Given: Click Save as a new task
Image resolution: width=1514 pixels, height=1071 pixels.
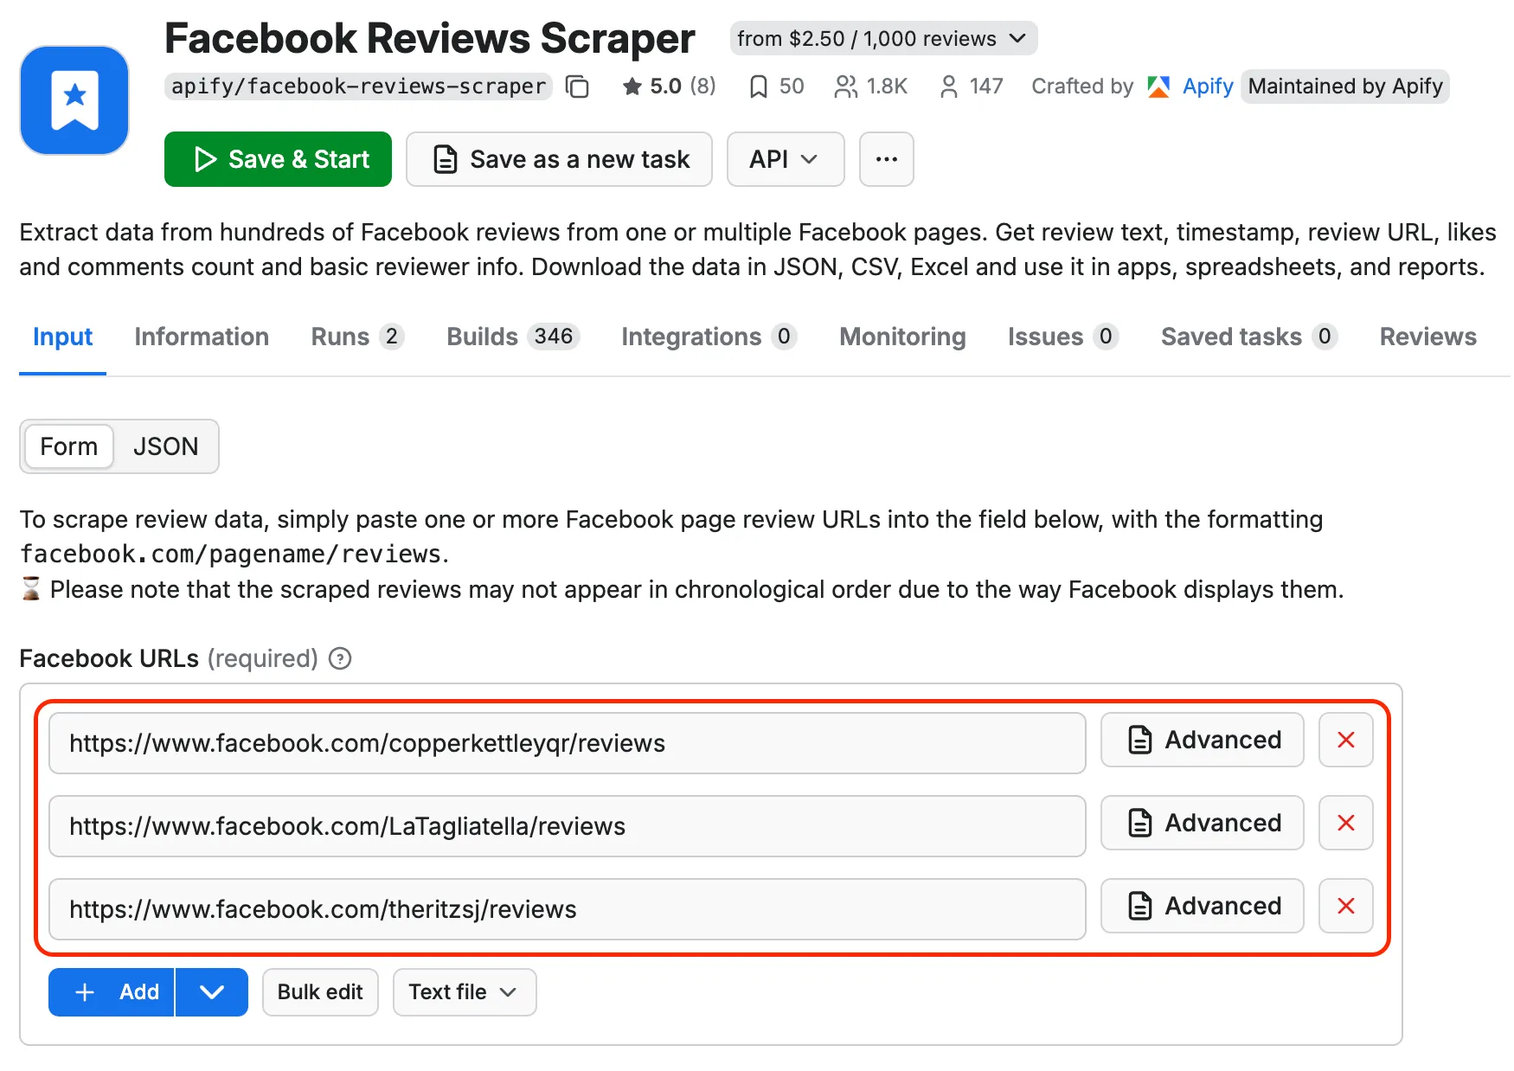Looking at the screenshot, I should click(558, 159).
